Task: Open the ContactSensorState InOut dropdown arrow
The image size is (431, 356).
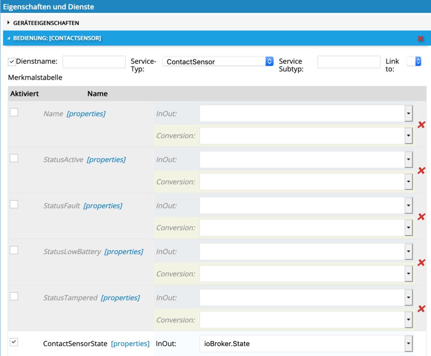Action: 408,344
